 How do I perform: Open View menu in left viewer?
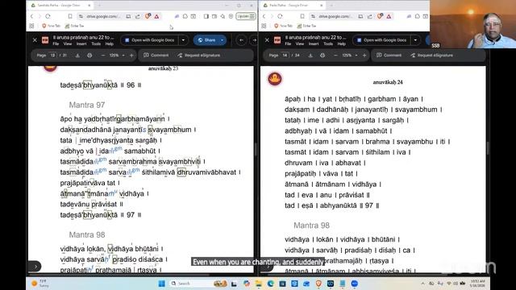click(x=68, y=43)
